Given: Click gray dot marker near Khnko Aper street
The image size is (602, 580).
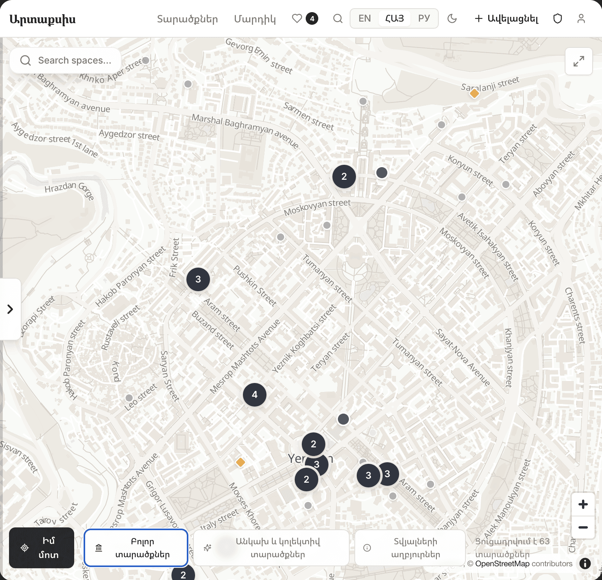Looking at the screenshot, I should (x=146, y=60).
